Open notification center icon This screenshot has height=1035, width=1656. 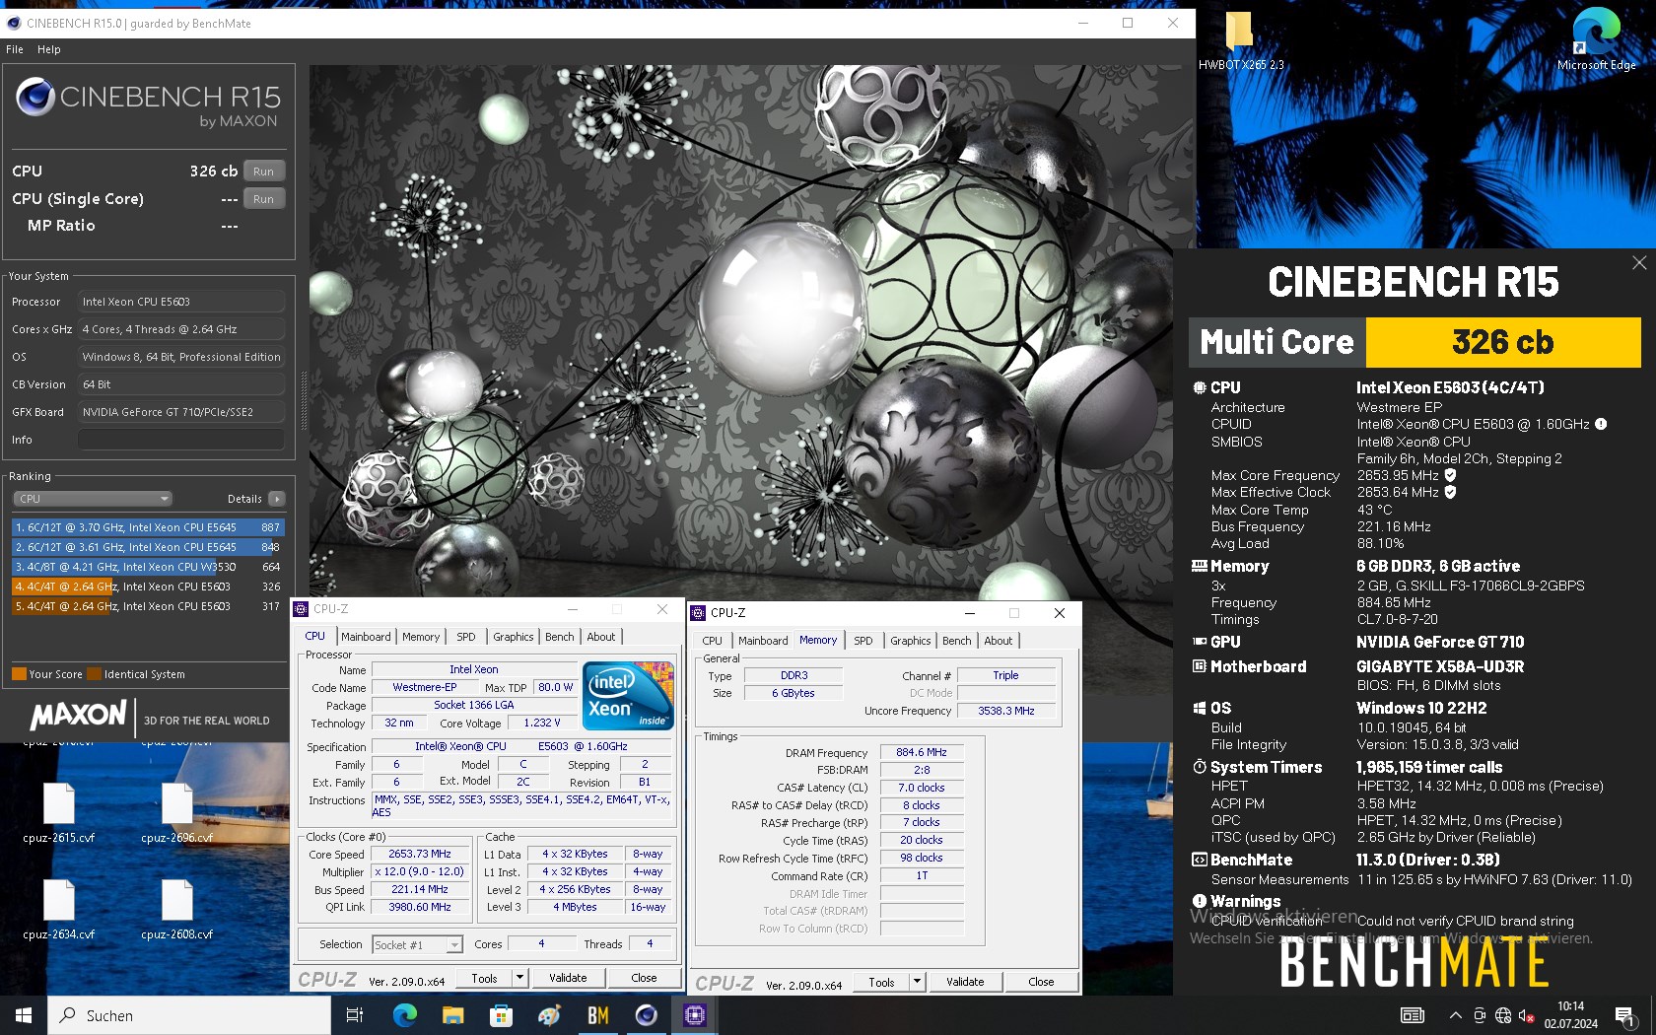(1626, 1015)
